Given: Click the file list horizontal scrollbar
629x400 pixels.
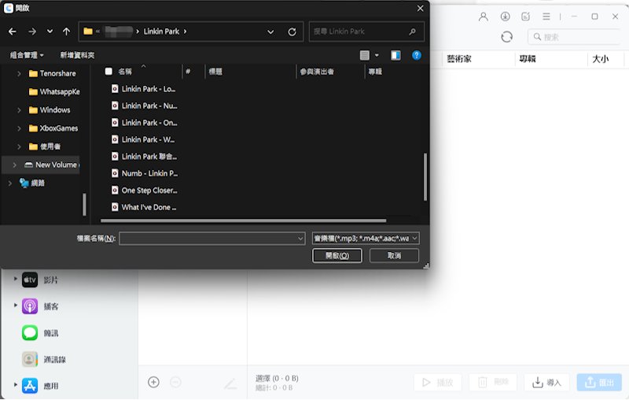Looking at the screenshot, I should 244,220.
